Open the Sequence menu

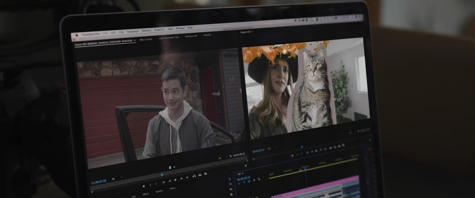(133, 31)
